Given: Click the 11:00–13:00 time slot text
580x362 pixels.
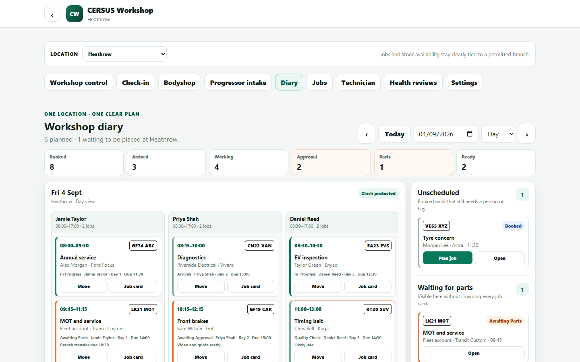Looking at the screenshot, I should coord(308,309).
